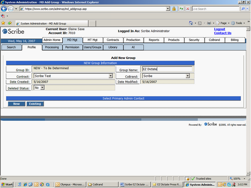
Task: Switch to the MT Mgt tab
Action: (x=92, y=40)
